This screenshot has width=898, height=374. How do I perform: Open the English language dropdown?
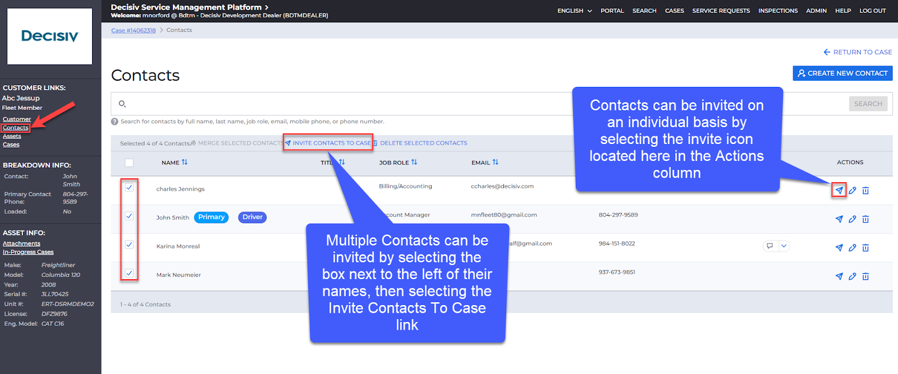click(574, 11)
